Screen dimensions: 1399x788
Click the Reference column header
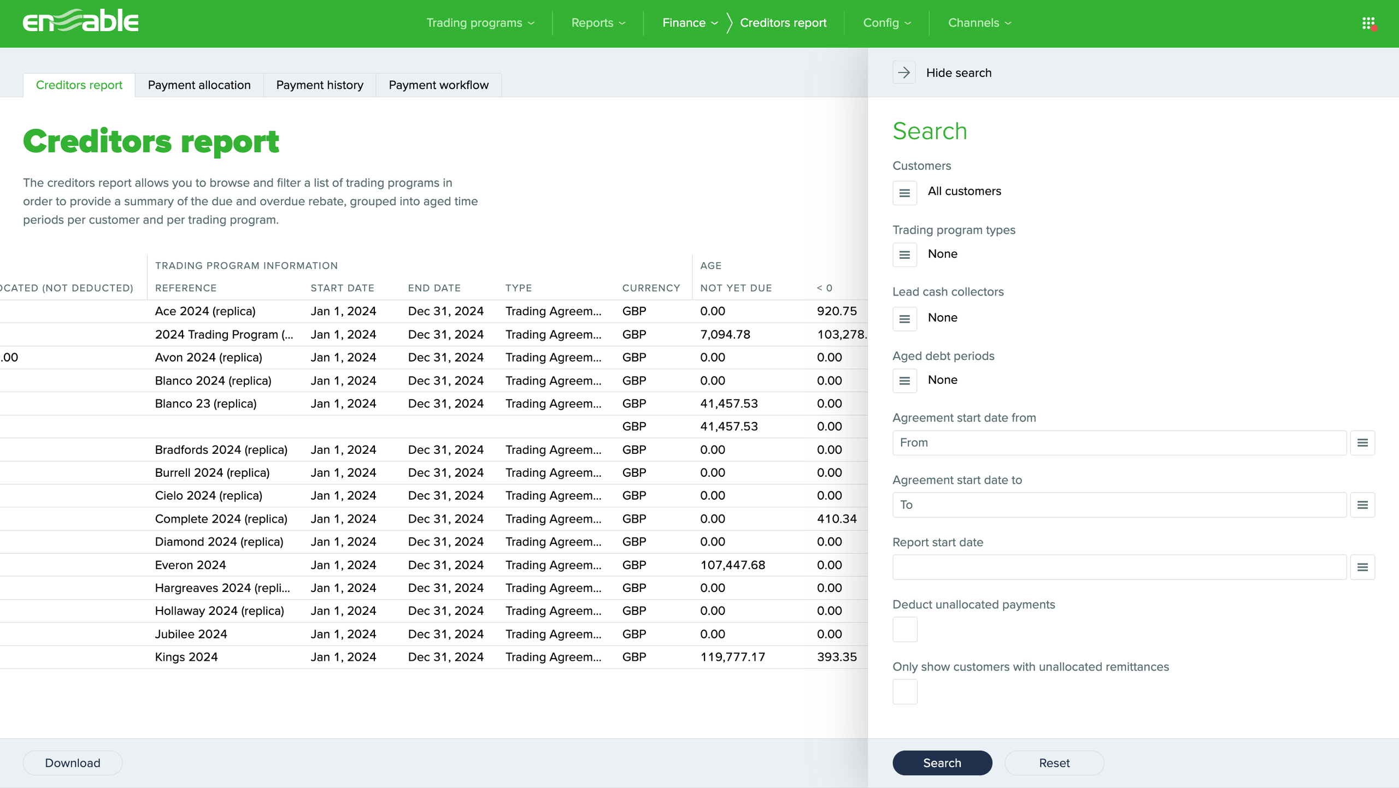click(x=186, y=288)
